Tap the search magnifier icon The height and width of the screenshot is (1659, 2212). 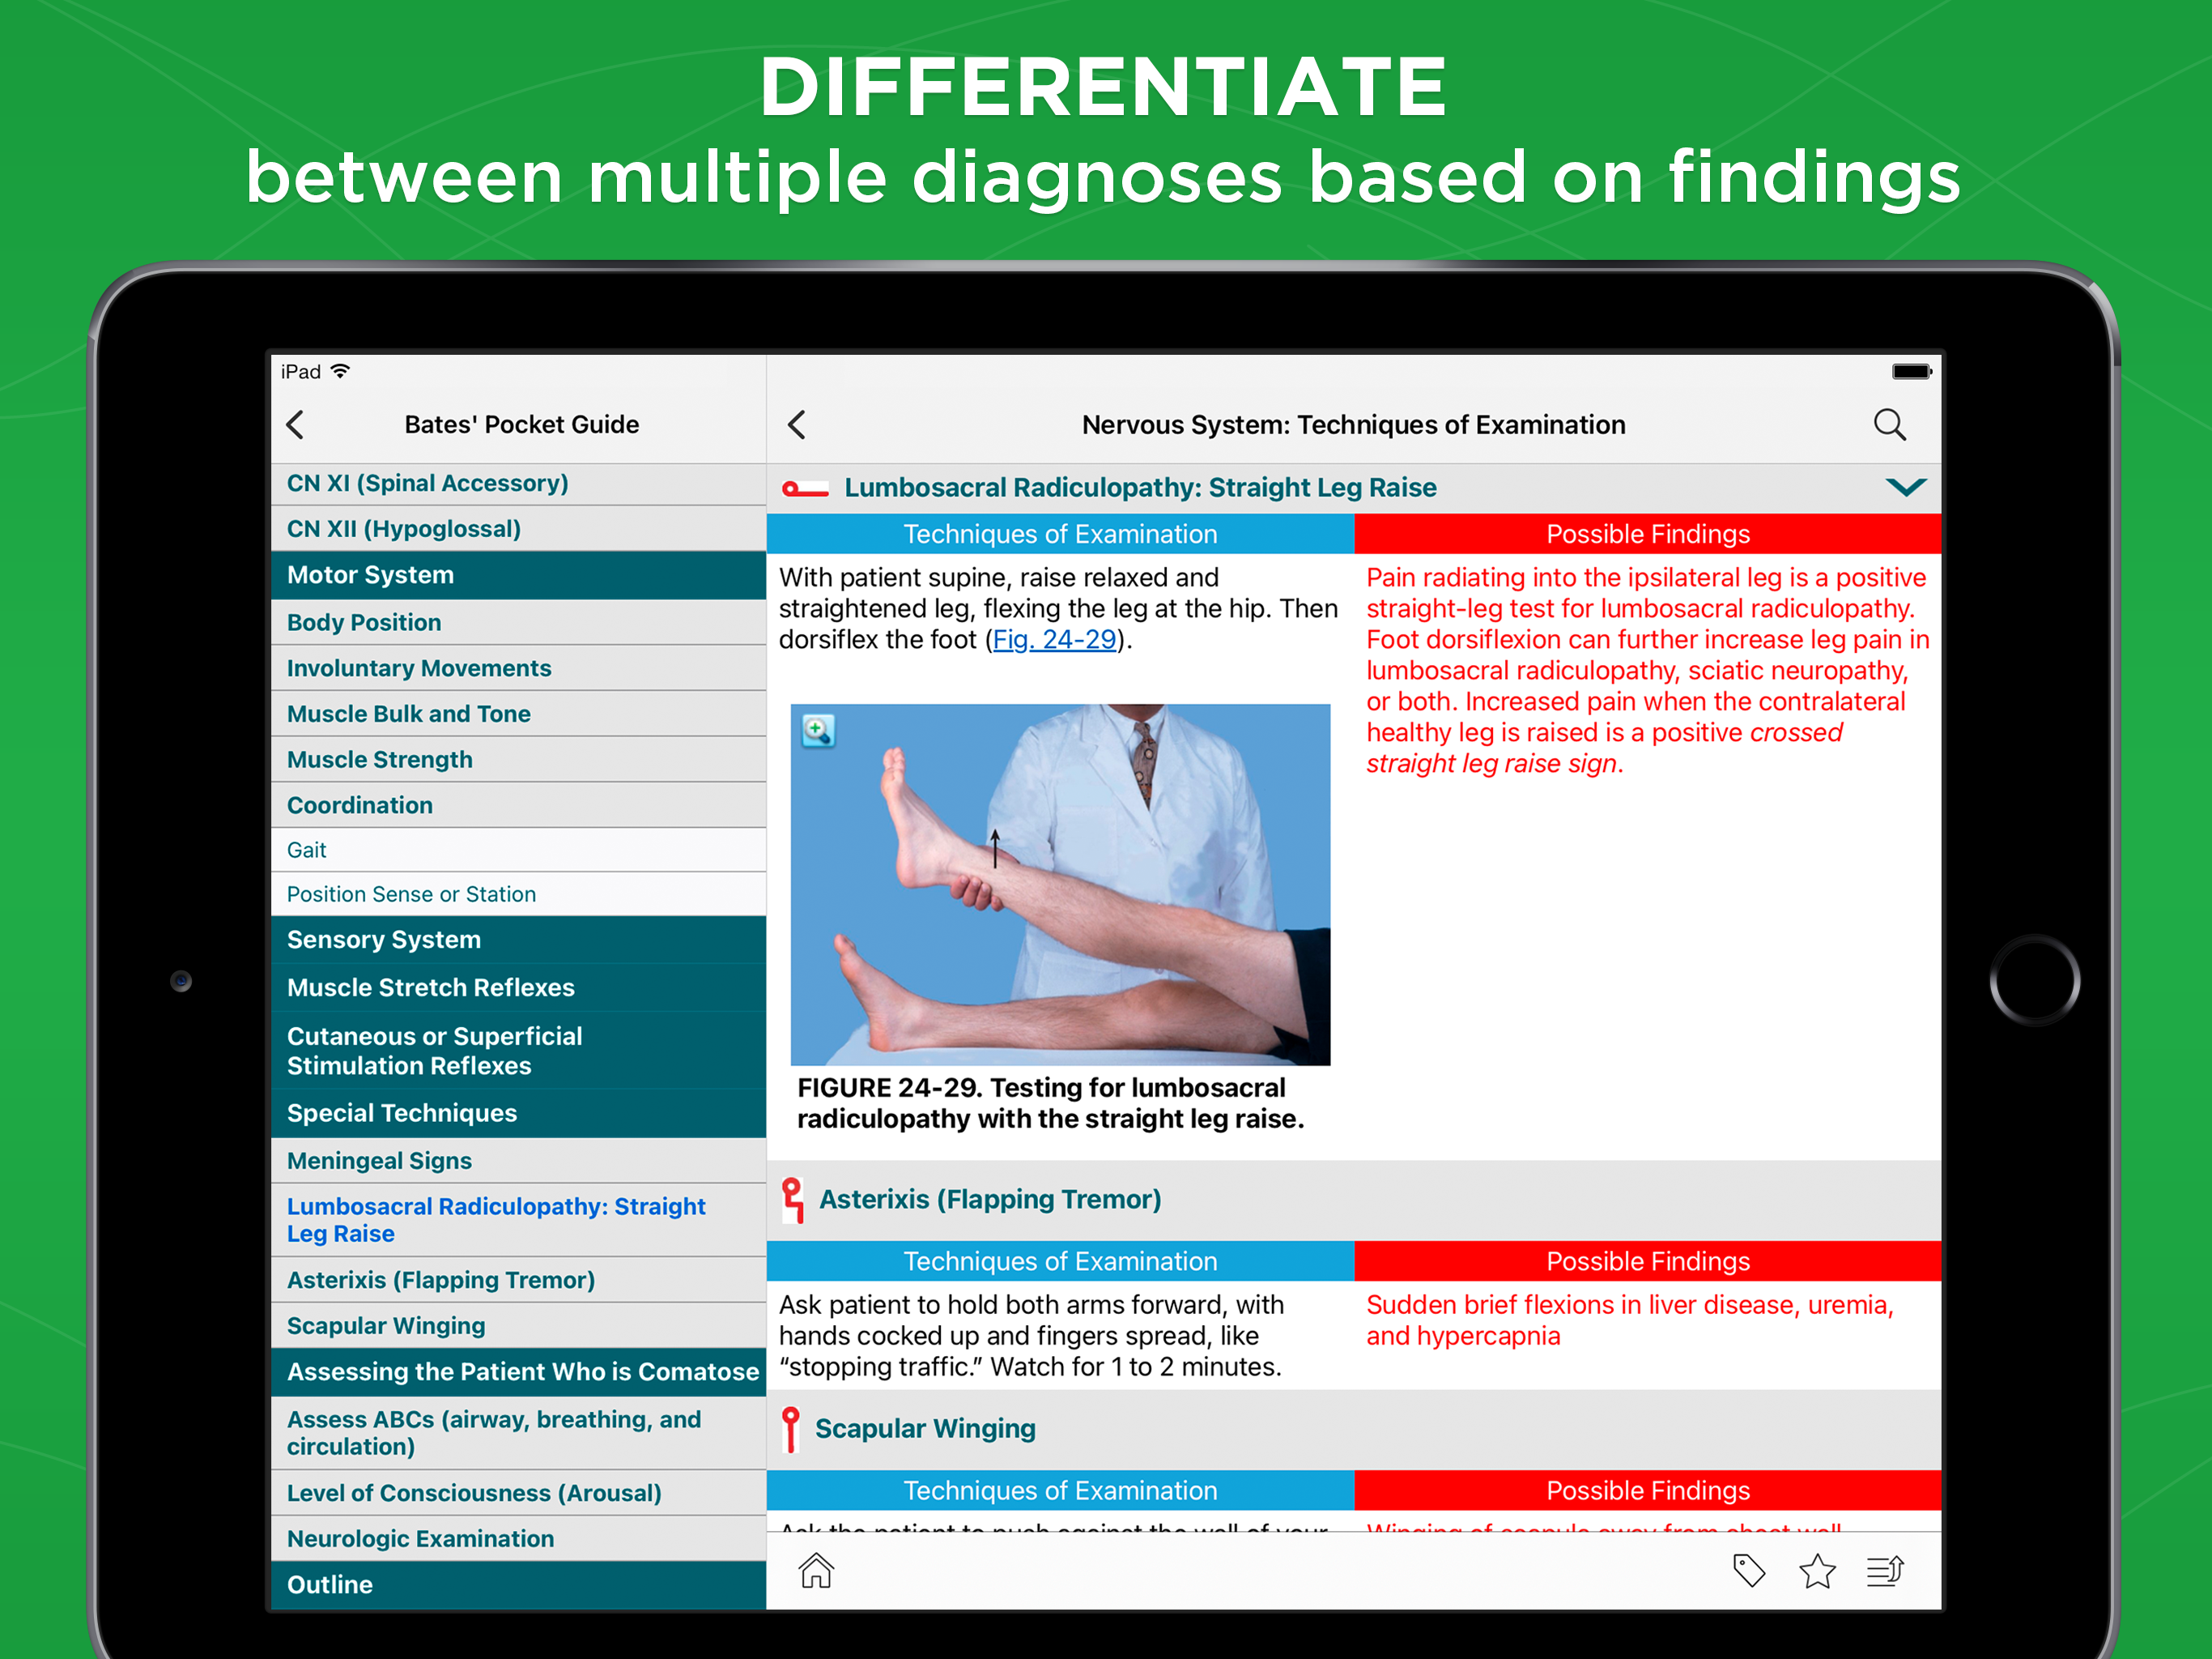[1888, 425]
